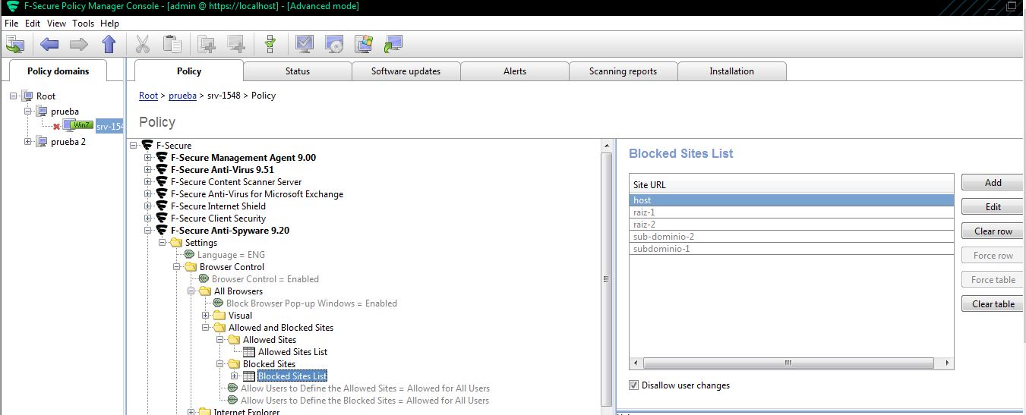This screenshot has width=1026, height=415.
Task: Click the forward arrow toolbar icon
Action: (x=79, y=44)
